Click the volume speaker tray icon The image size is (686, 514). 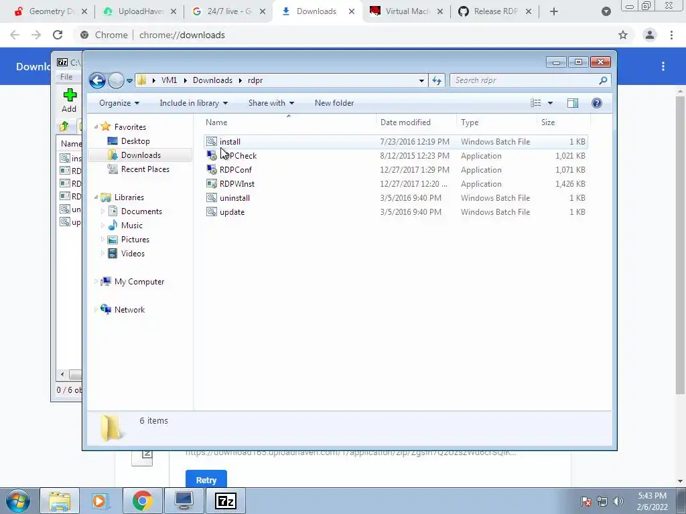(618, 501)
